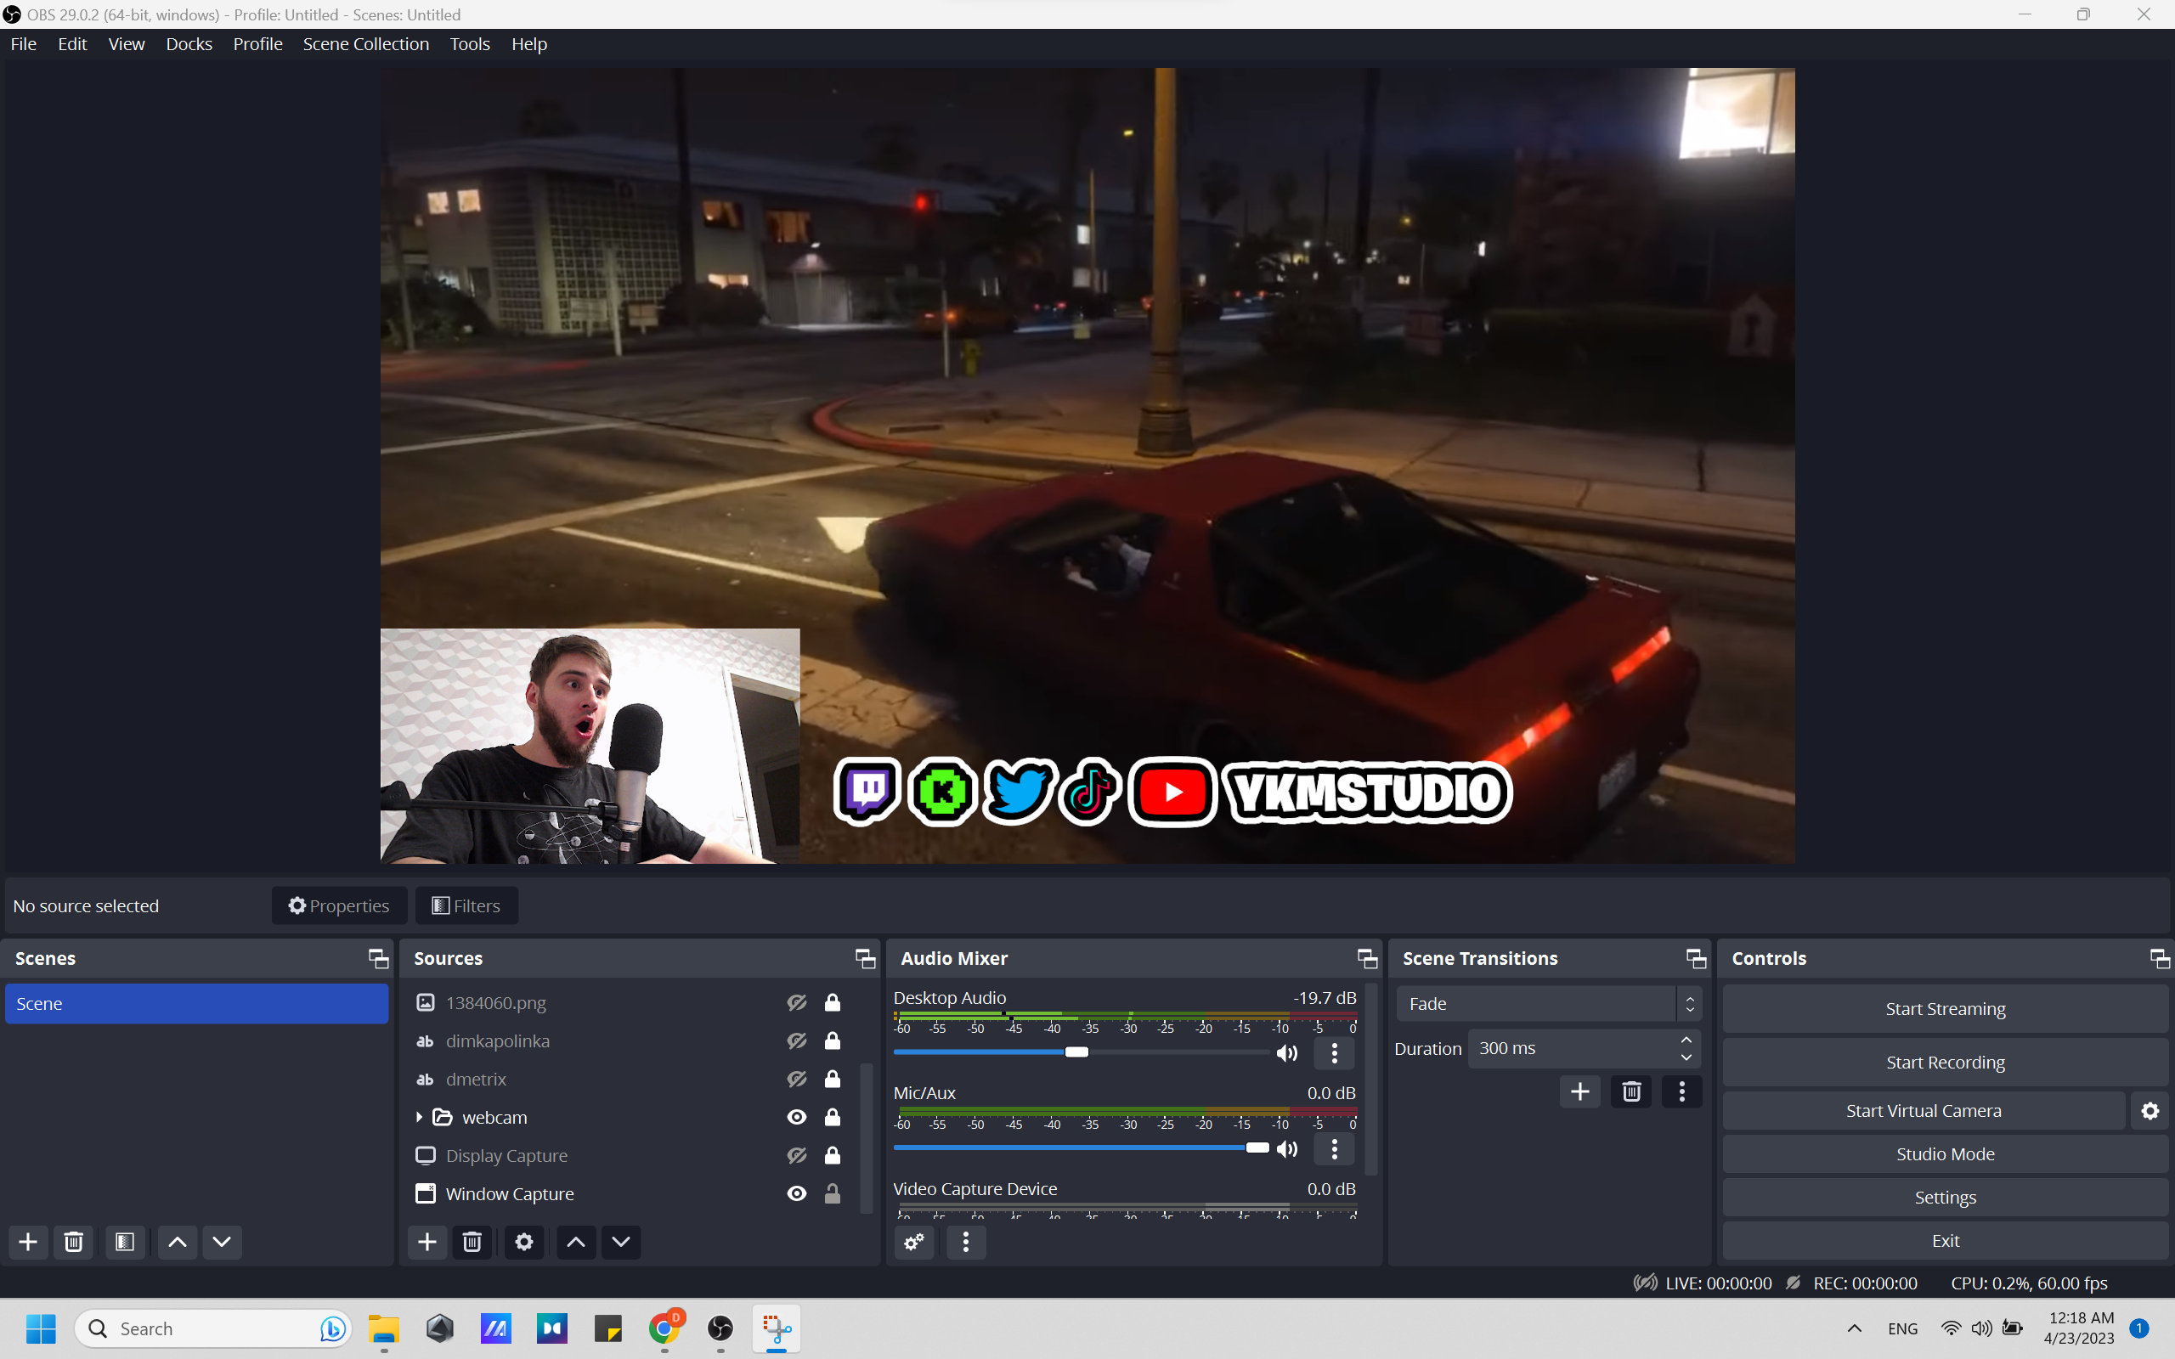Add a new source with the plus icon

tap(427, 1241)
